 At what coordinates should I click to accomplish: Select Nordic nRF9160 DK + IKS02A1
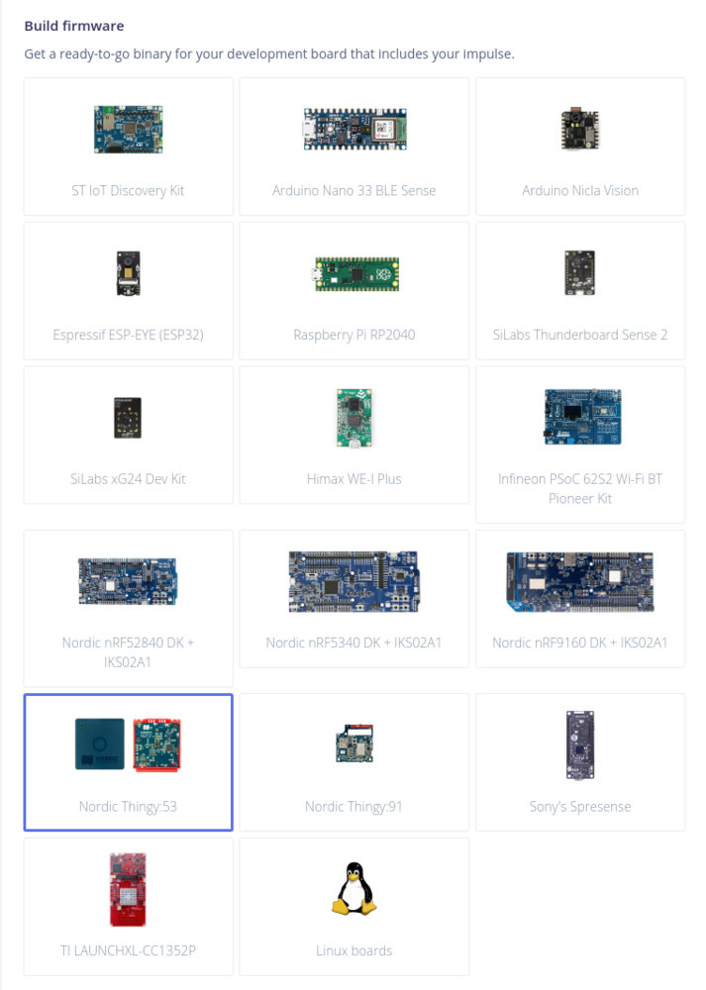click(580, 599)
